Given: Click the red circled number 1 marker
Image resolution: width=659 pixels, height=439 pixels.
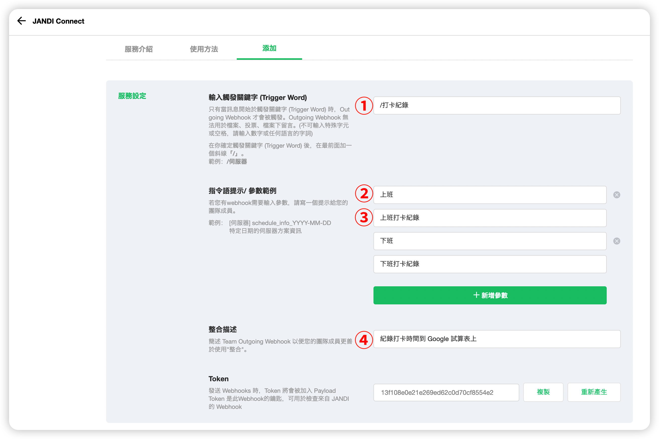Looking at the screenshot, I should pos(364,106).
